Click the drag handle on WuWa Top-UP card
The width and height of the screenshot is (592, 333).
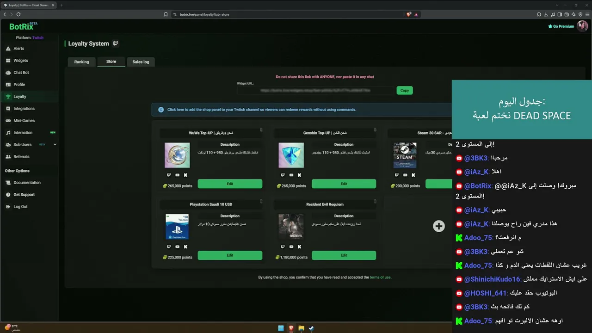(261, 130)
